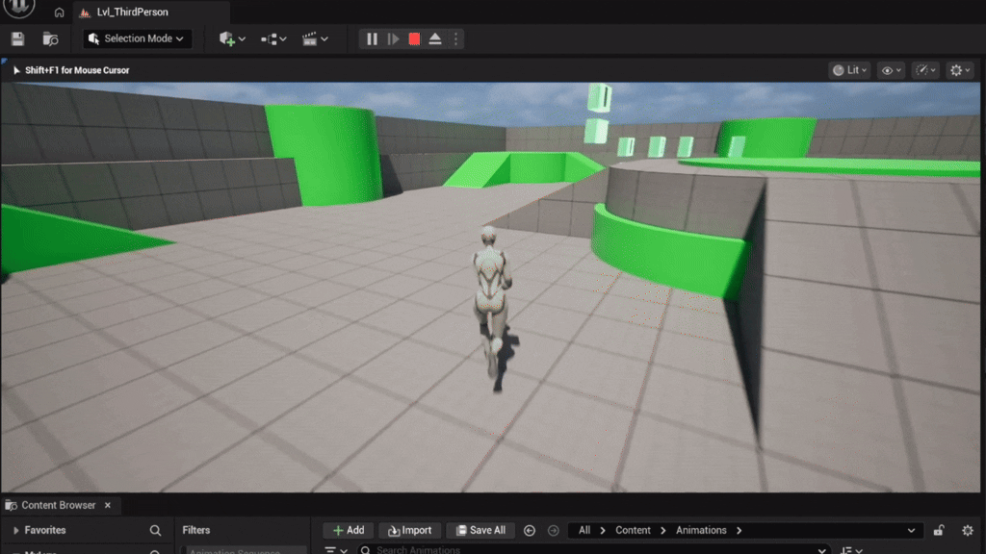986x554 pixels.
Task: Stop the play session with red square
Action: click(x=414, y=38)
